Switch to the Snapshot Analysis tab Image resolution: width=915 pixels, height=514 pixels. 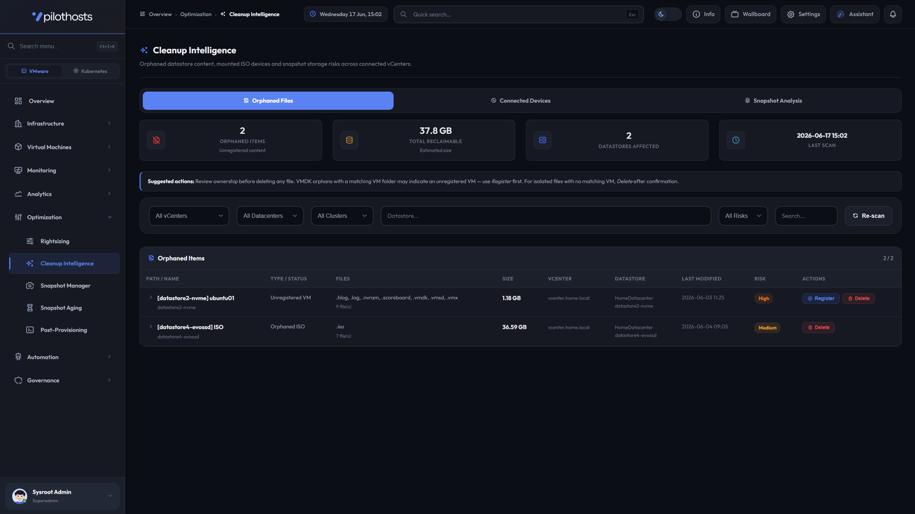pyautogui.click(x=773, y=101)
